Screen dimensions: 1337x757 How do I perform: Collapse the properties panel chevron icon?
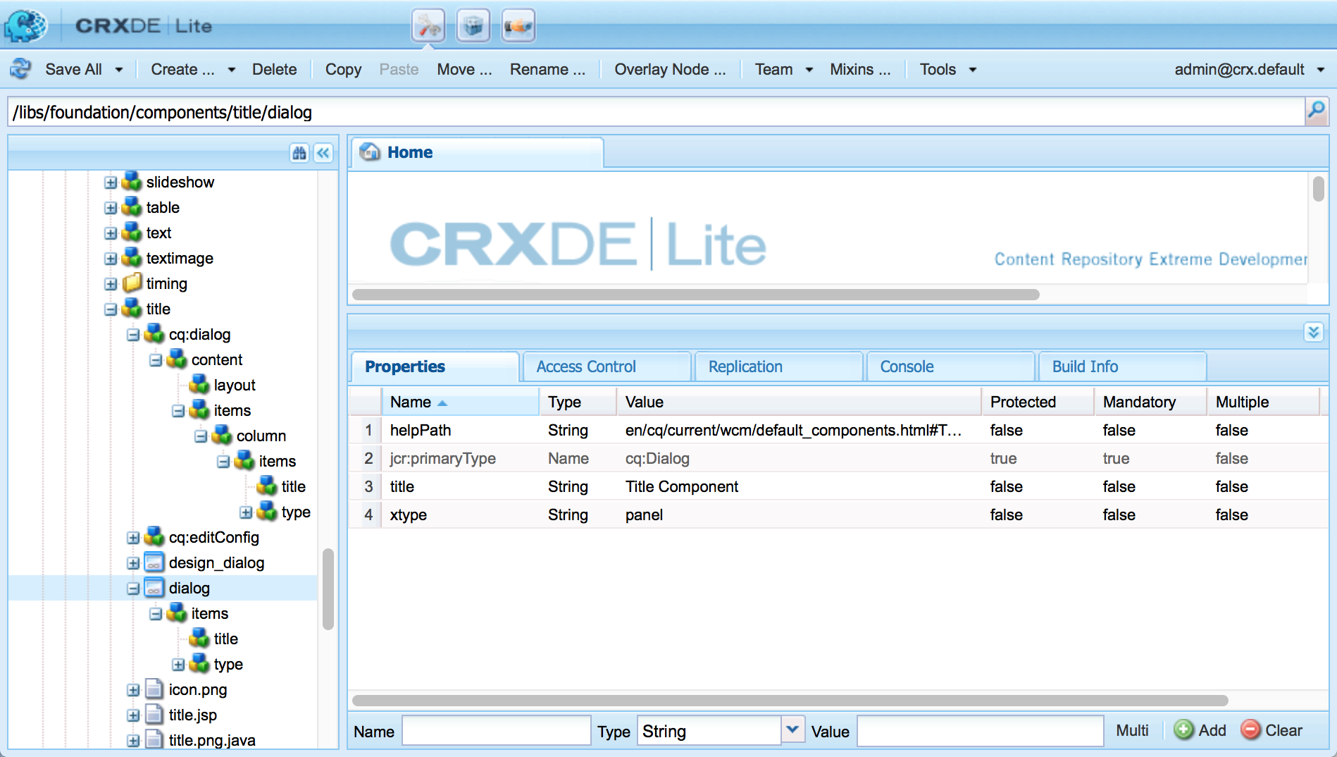coord(1314,332)
